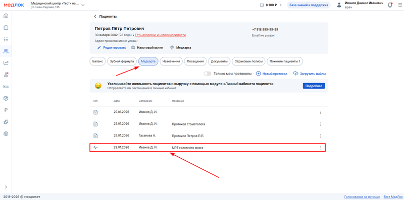This screenshot has height=200, width=404.
Task: Open the ruble finance icon in sidebar
Action: point(6,110)
